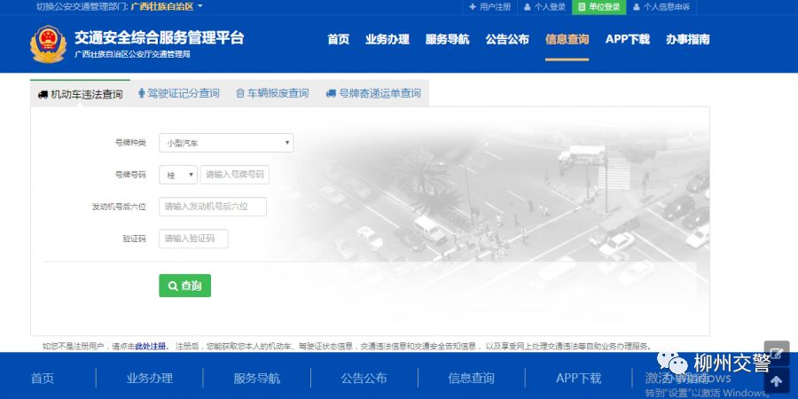Select the 号牌寄递运单查询 tab

373,93
